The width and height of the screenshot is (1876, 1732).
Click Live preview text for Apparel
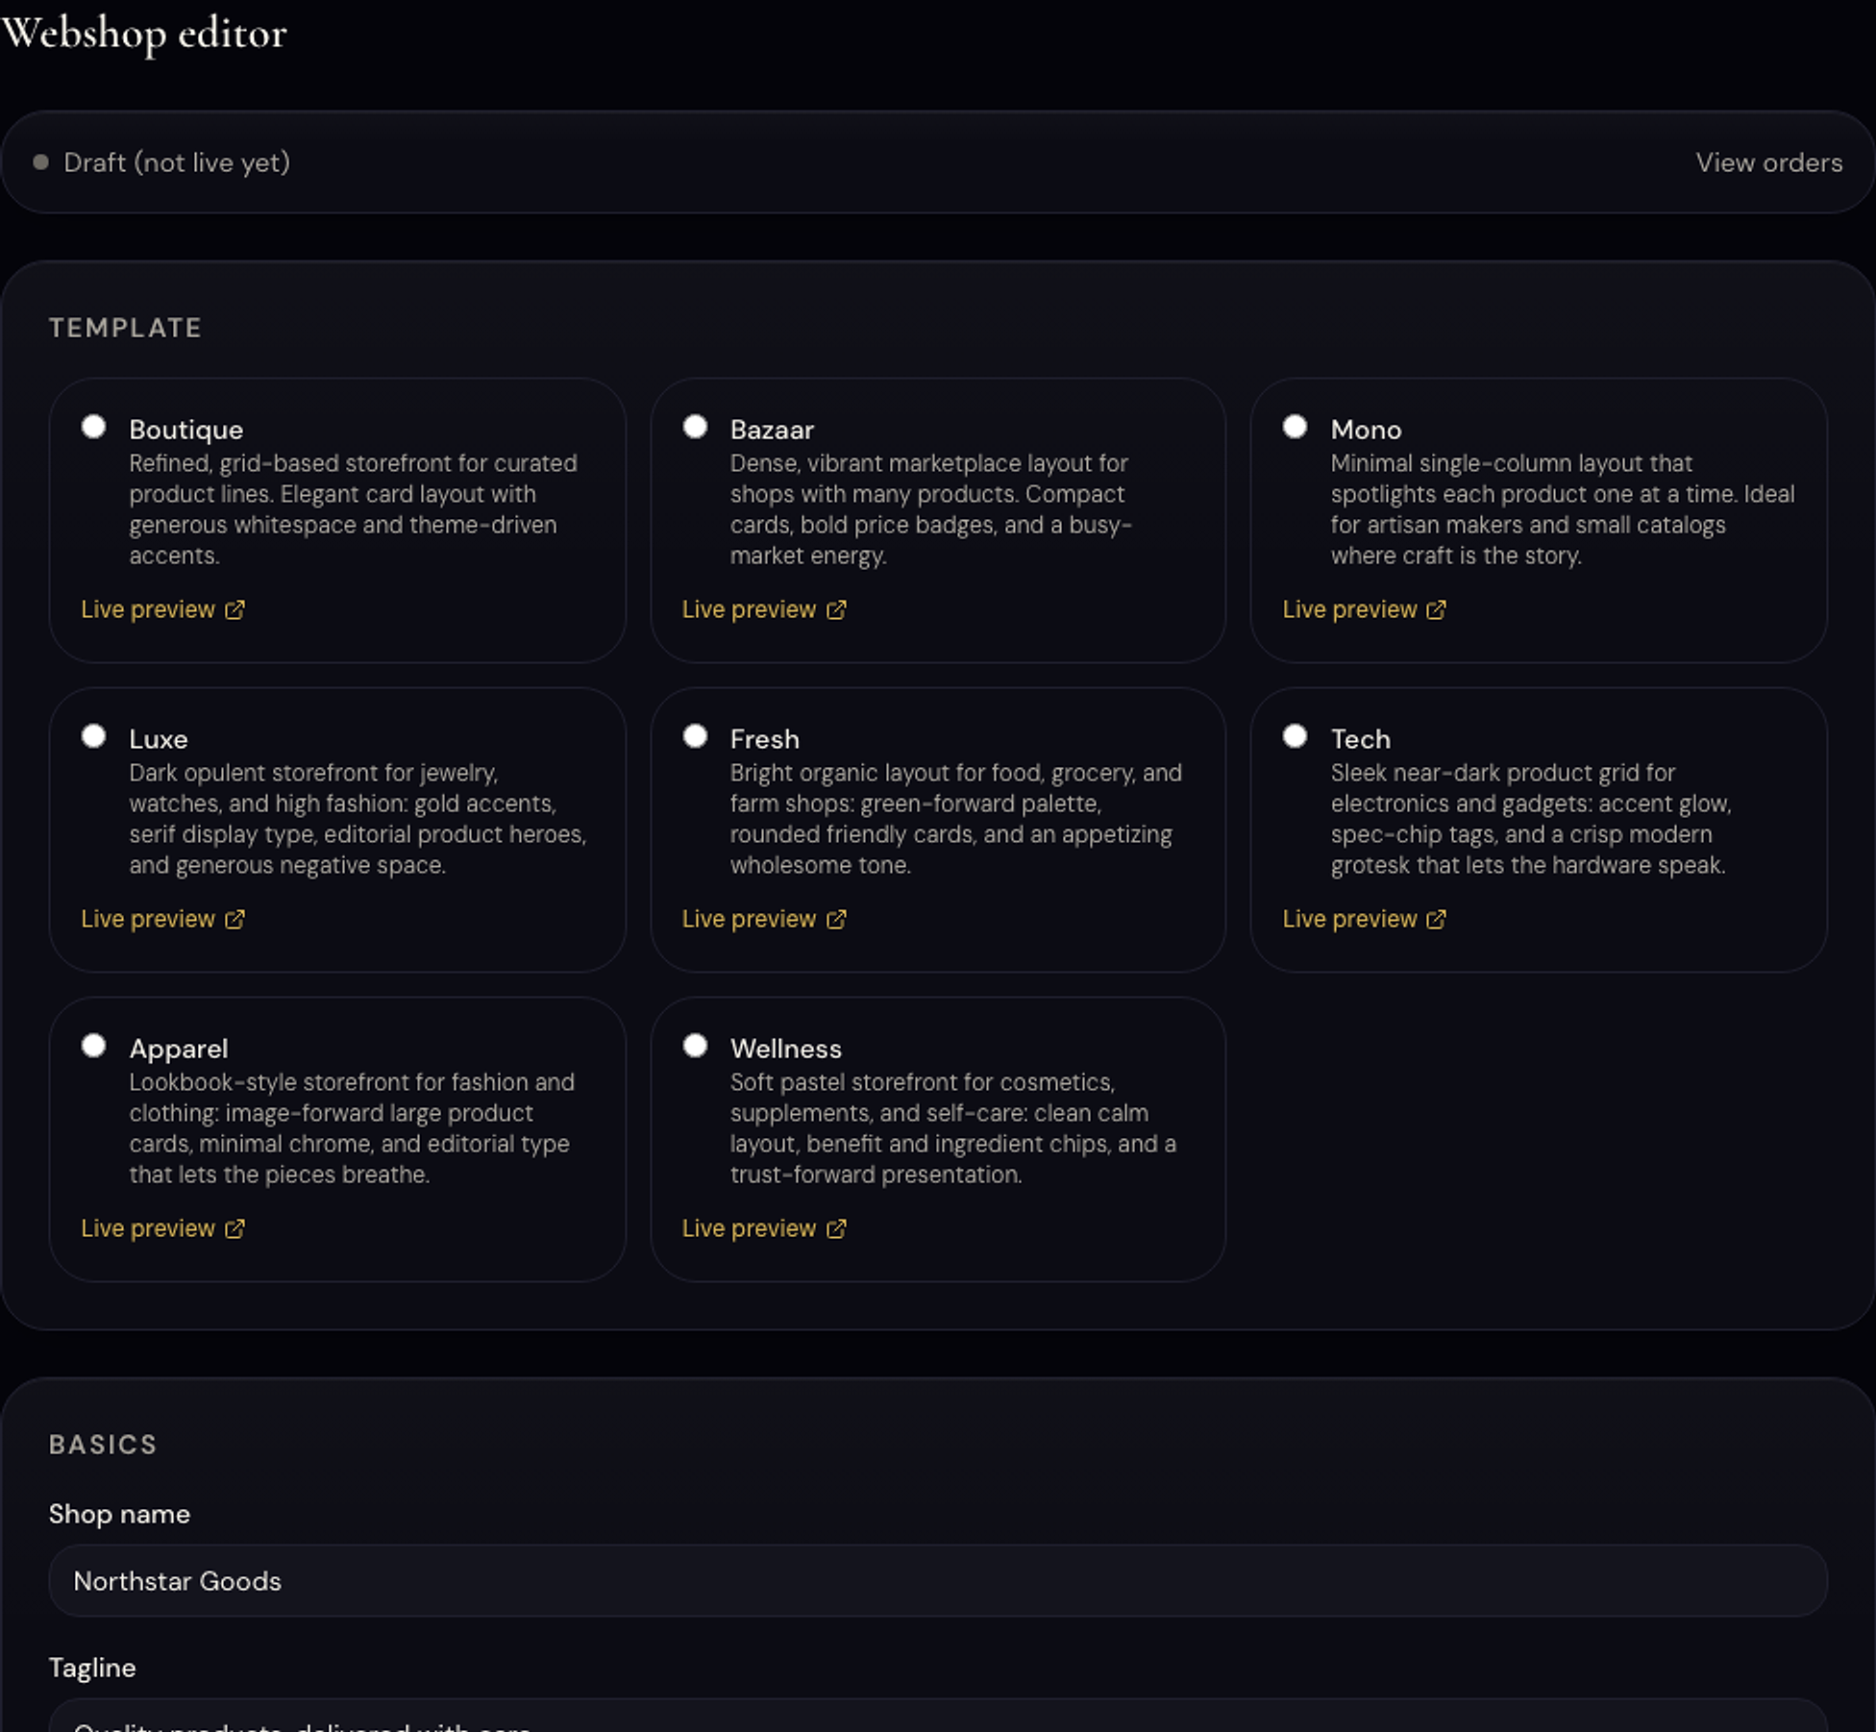tap(148, 1229)
